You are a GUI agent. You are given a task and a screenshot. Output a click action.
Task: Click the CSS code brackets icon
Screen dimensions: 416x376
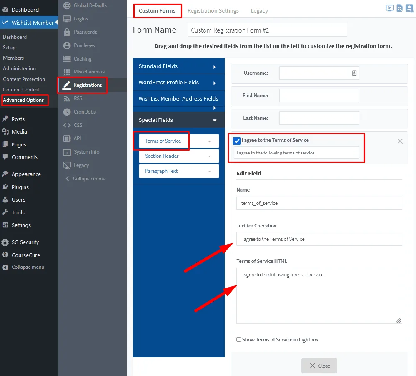coord(67,125)
